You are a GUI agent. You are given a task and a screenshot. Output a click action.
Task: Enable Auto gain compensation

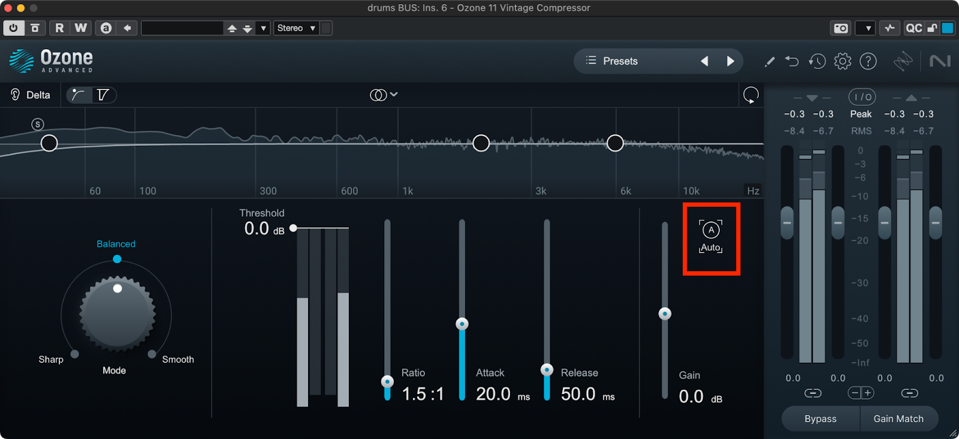pos(711,237)
